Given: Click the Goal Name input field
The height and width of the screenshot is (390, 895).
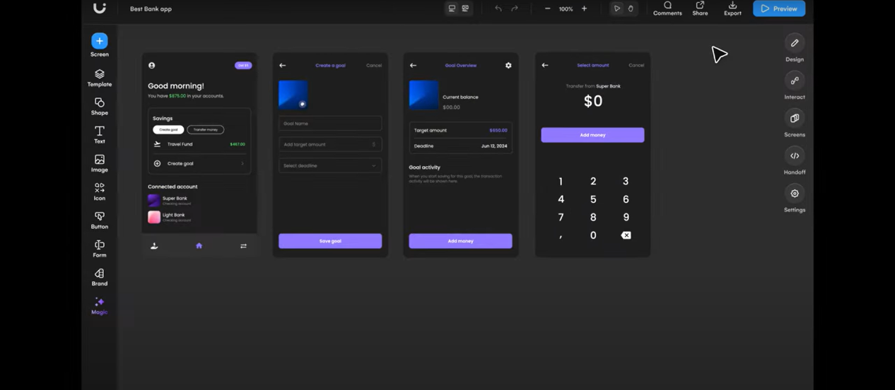Looking at the screenshot, I should click(x=330, y=124).
